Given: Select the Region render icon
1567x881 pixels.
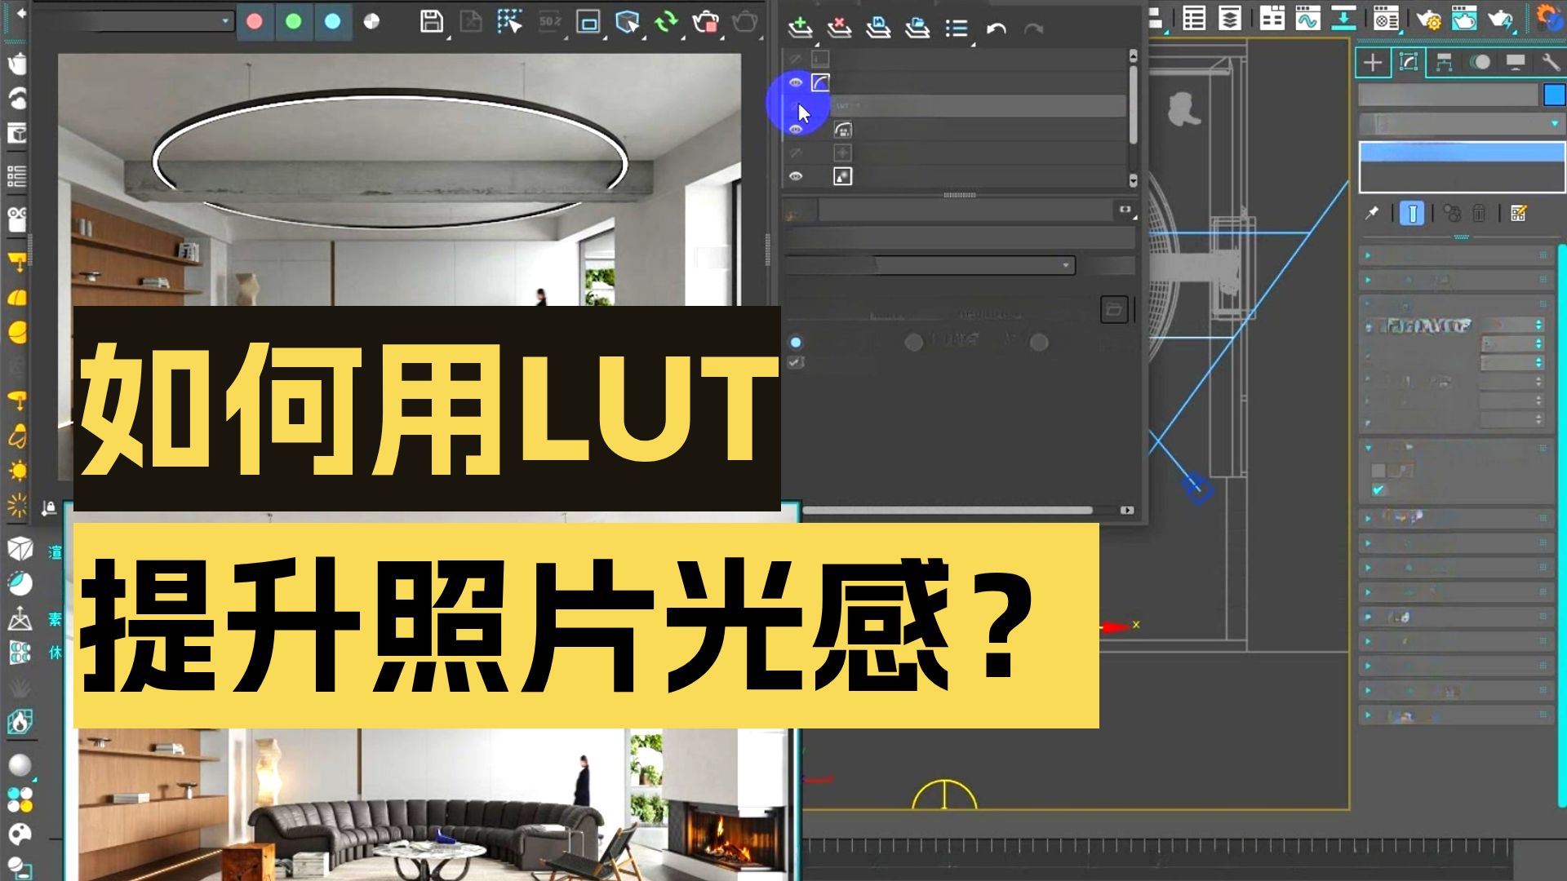Looking at the screenshot, I should (x=588, y=22).
